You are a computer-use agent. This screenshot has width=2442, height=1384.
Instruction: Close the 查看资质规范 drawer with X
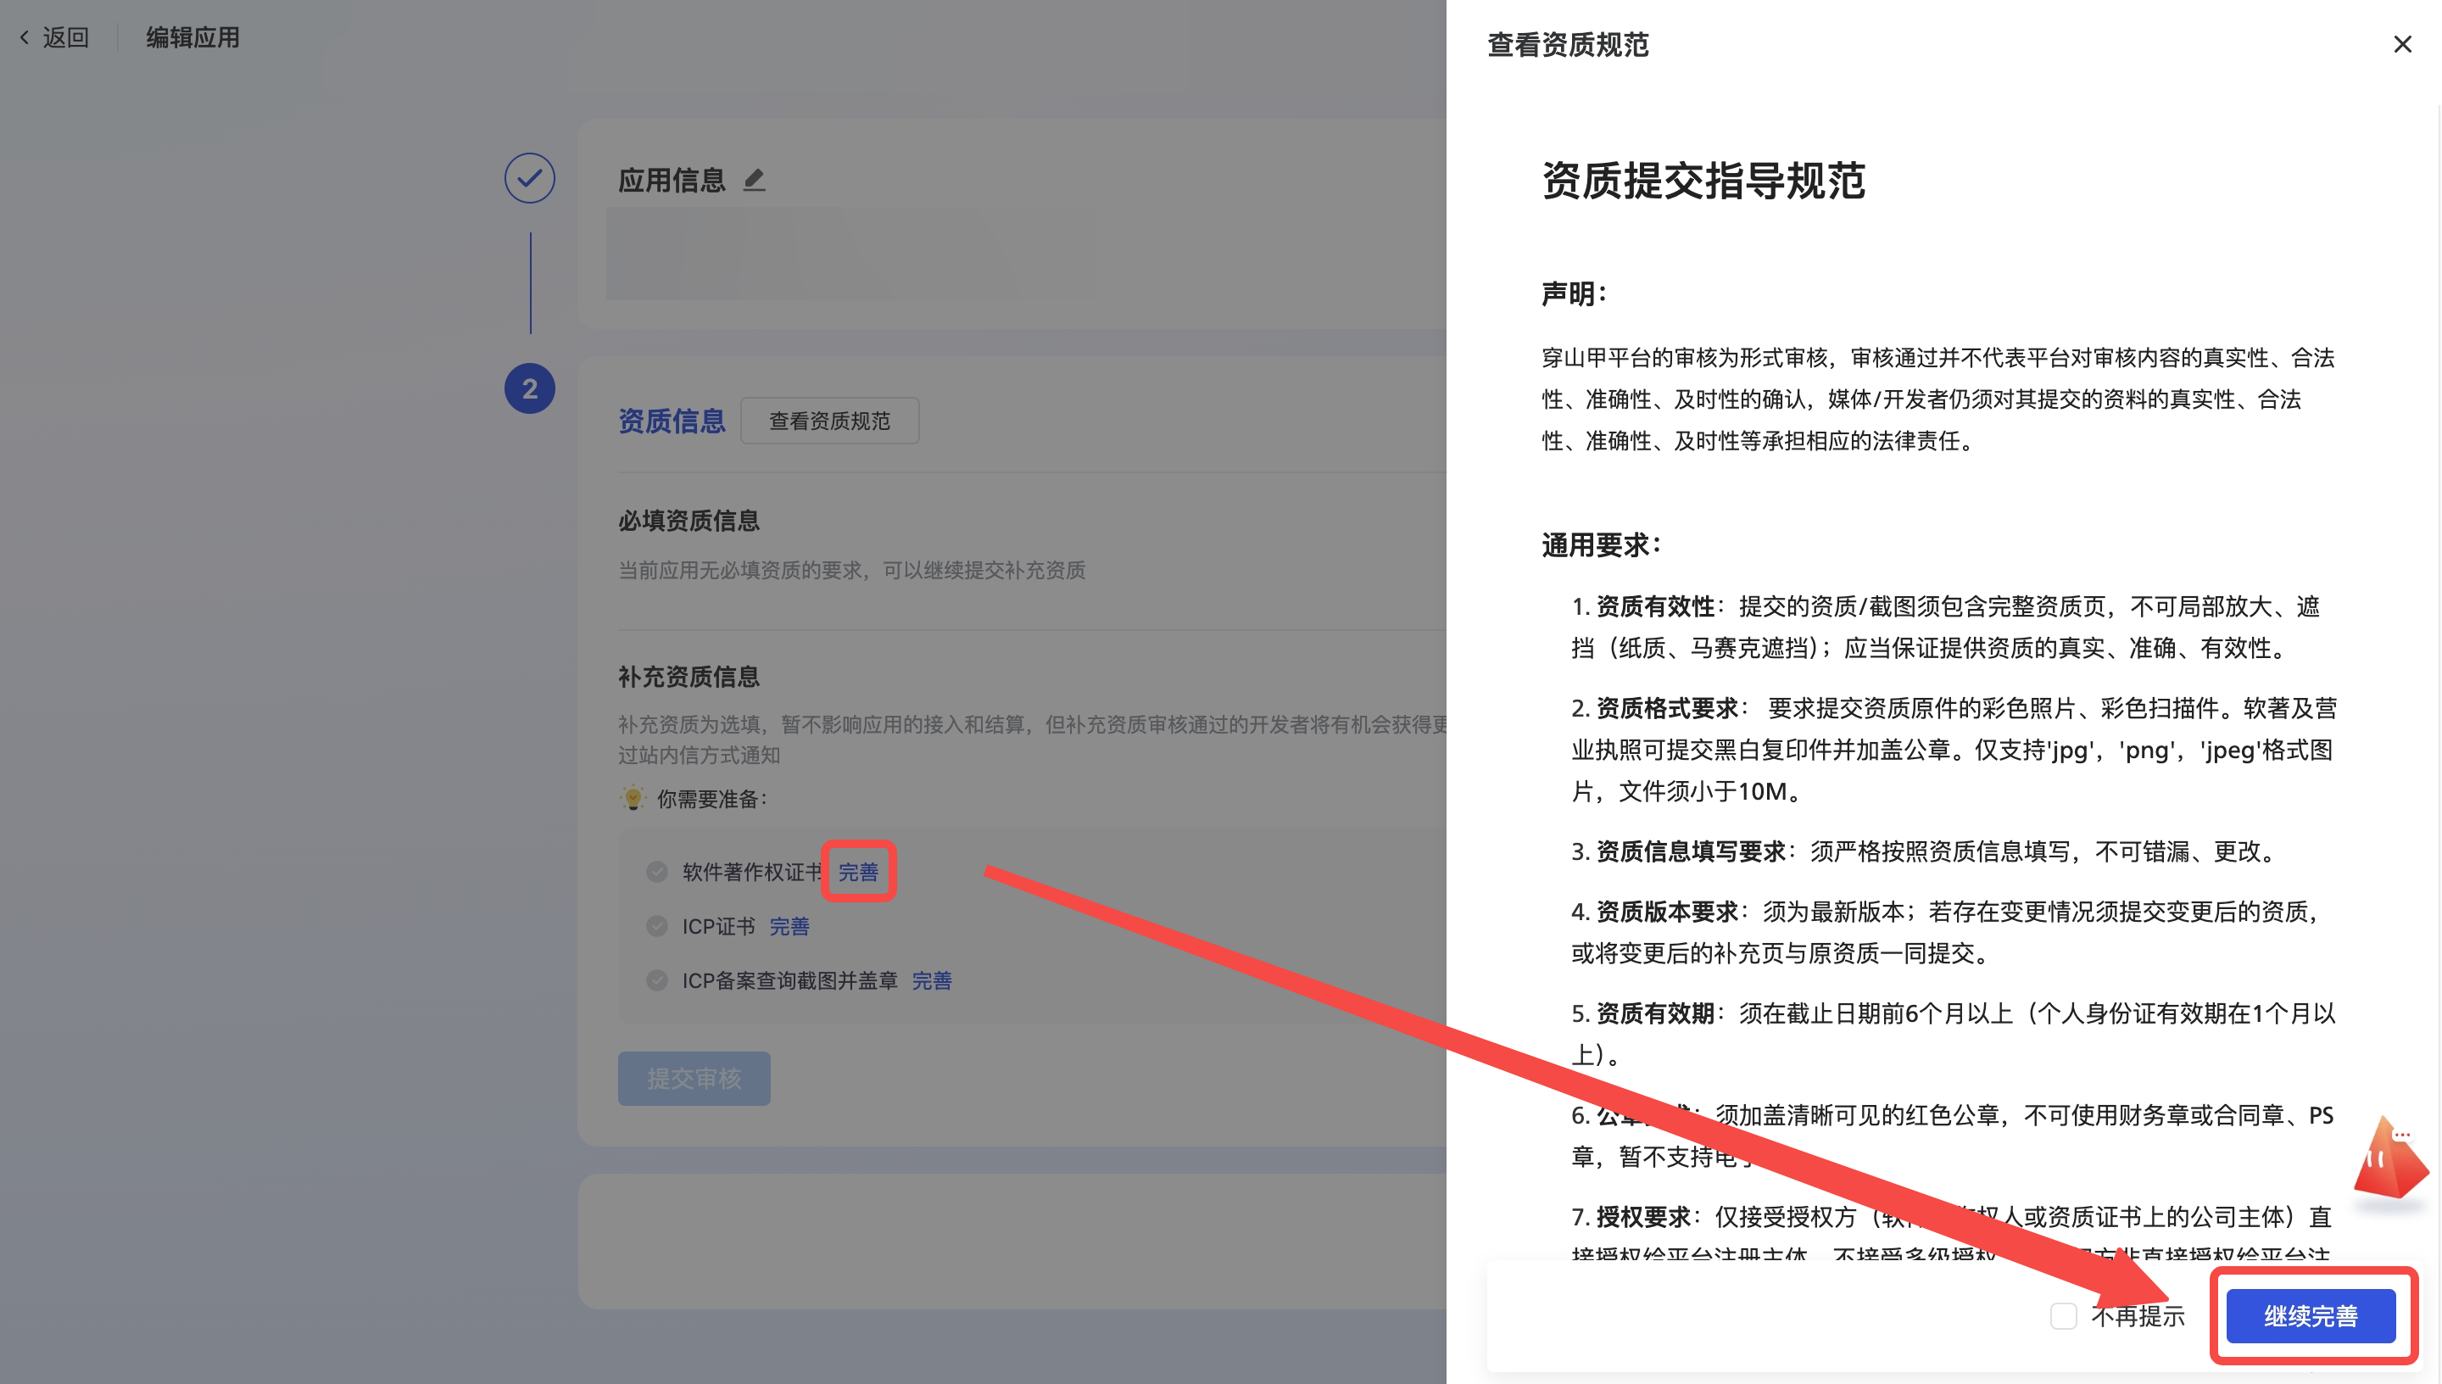pos(2401,45)
